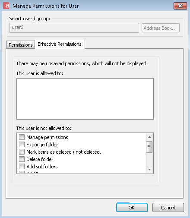Close the Manage Permissions dialog
Viewport: 190px width, 218px height.
(180, 6)
